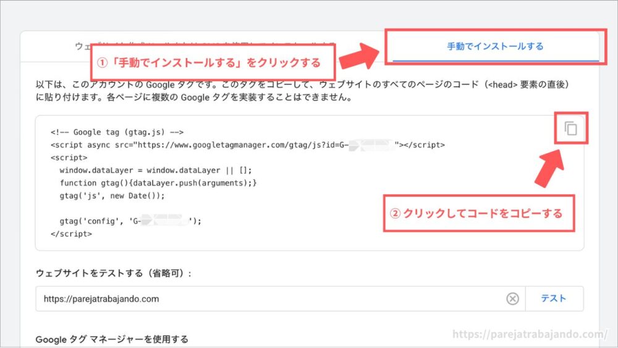Click the gtag('config' code line
This screenshot has height=348, width=618.
point(130,221)
